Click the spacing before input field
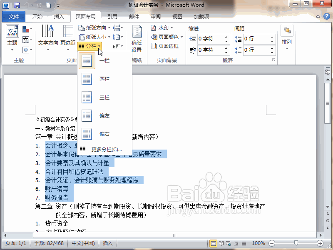Image resolution: width=333 pixels, height=250 pixels. coord(256,39)
